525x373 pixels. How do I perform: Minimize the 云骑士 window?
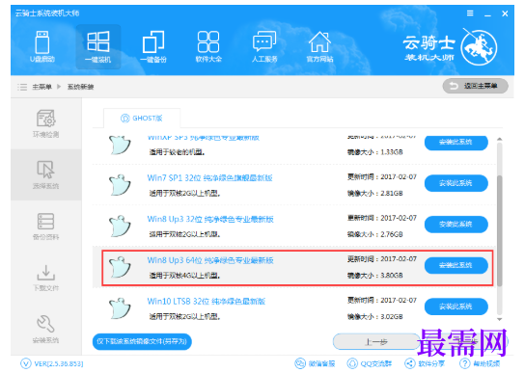[487, 14]
